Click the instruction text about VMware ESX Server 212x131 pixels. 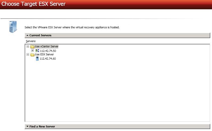72,27
